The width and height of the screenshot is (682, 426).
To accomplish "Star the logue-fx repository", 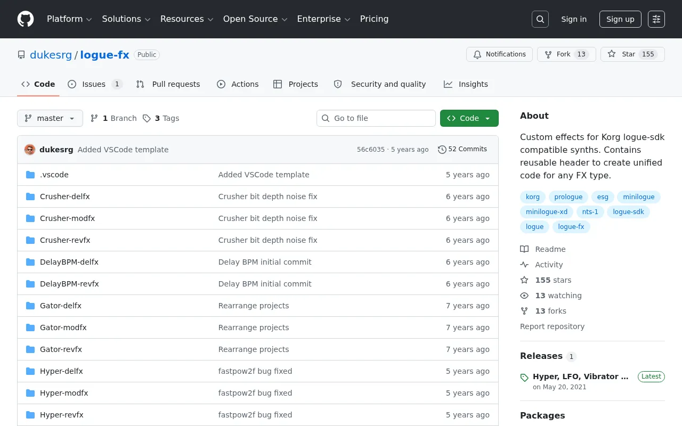I will (x=632, y=54).
